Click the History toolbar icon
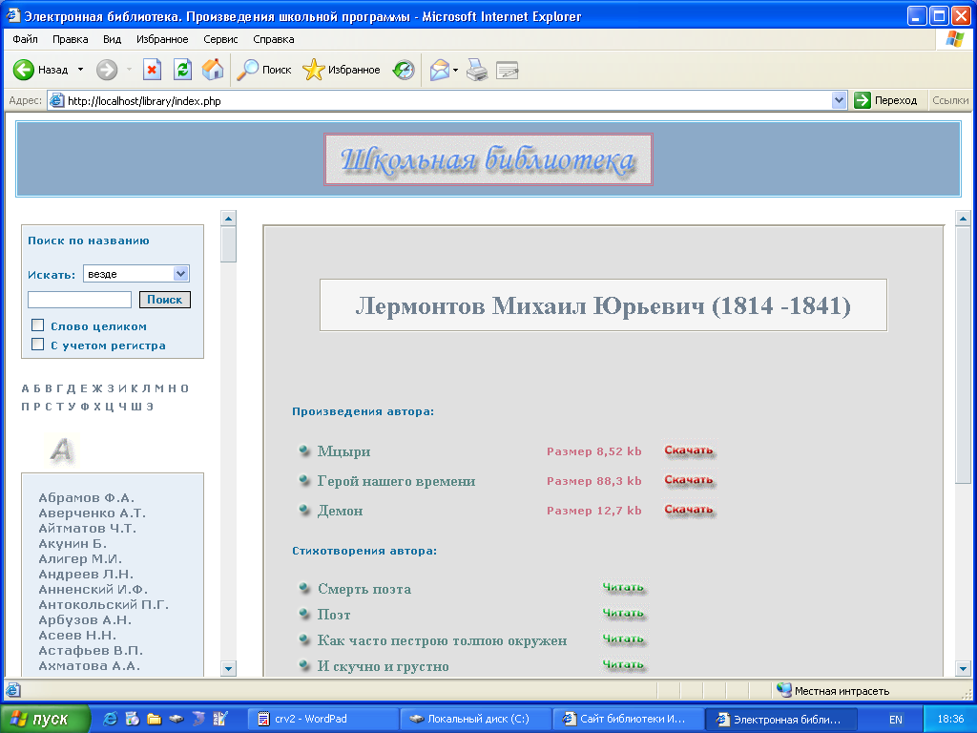Viewport: 977px width, 733px height. pos(405,70)
